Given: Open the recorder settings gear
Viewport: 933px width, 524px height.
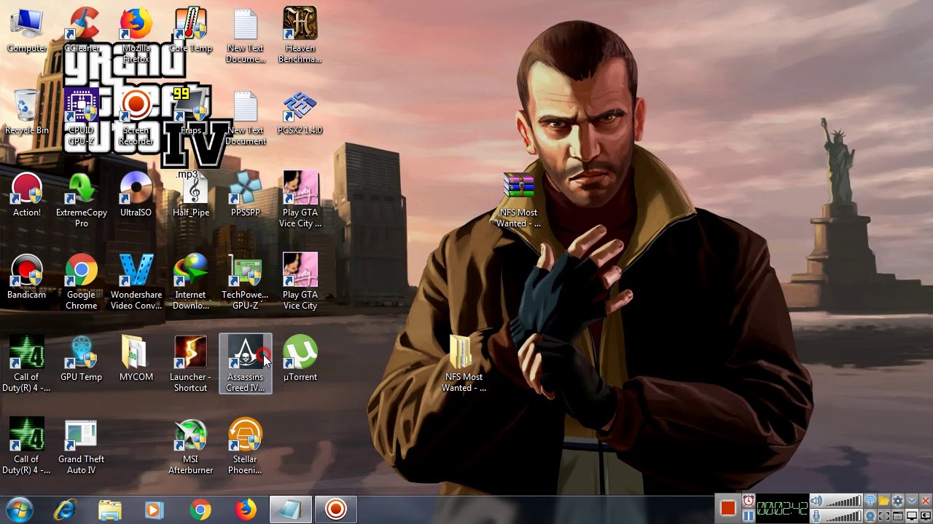Looking at the screenshot, I should (x=898, y=501).
